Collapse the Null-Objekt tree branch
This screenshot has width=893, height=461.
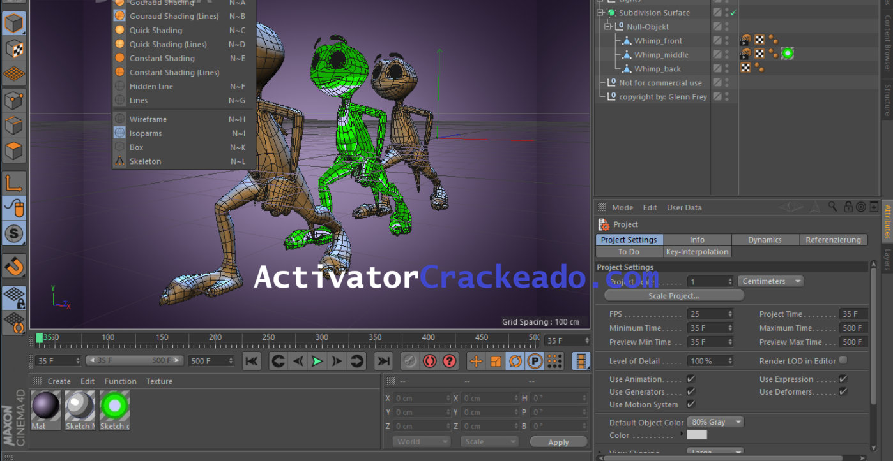pos(607,26)
